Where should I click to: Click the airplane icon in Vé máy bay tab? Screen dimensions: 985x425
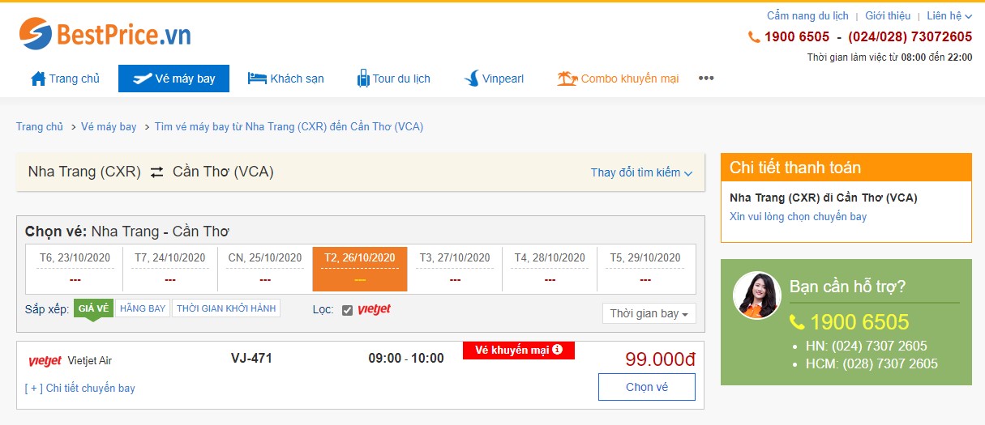141,79
